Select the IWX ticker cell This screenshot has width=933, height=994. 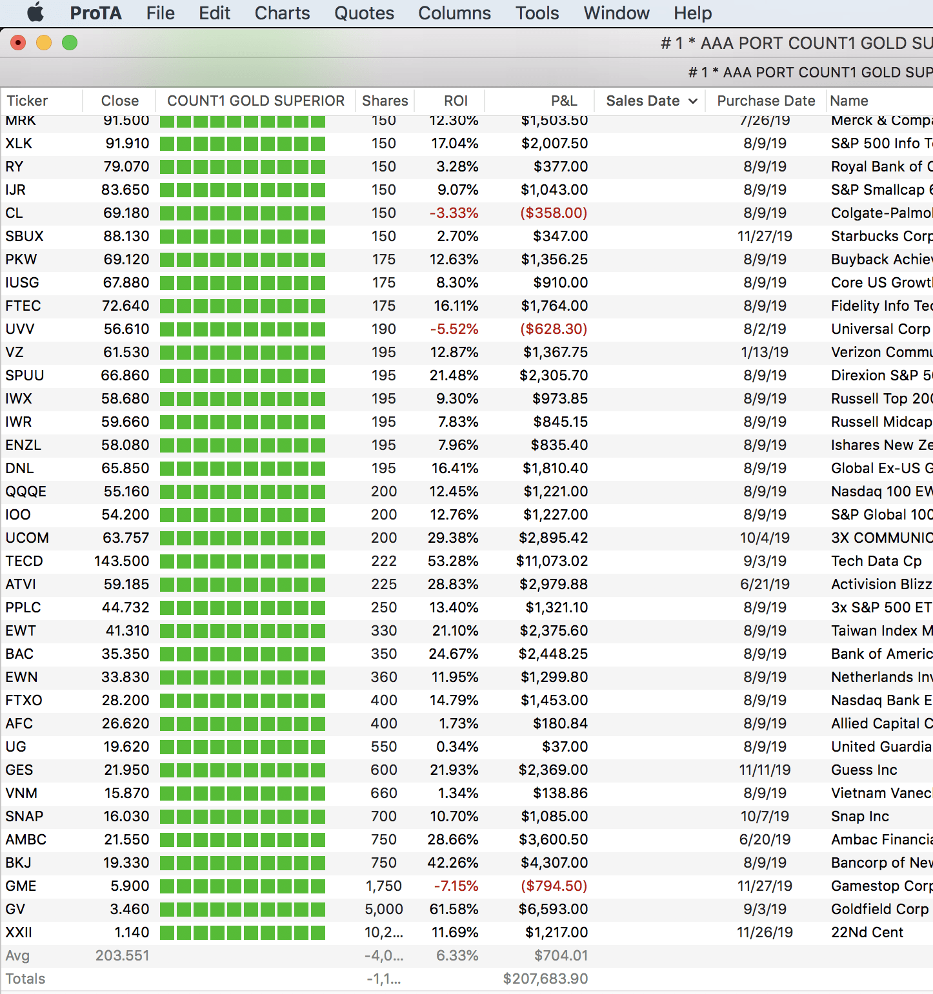pyautogui.click(x=19, y=398)
